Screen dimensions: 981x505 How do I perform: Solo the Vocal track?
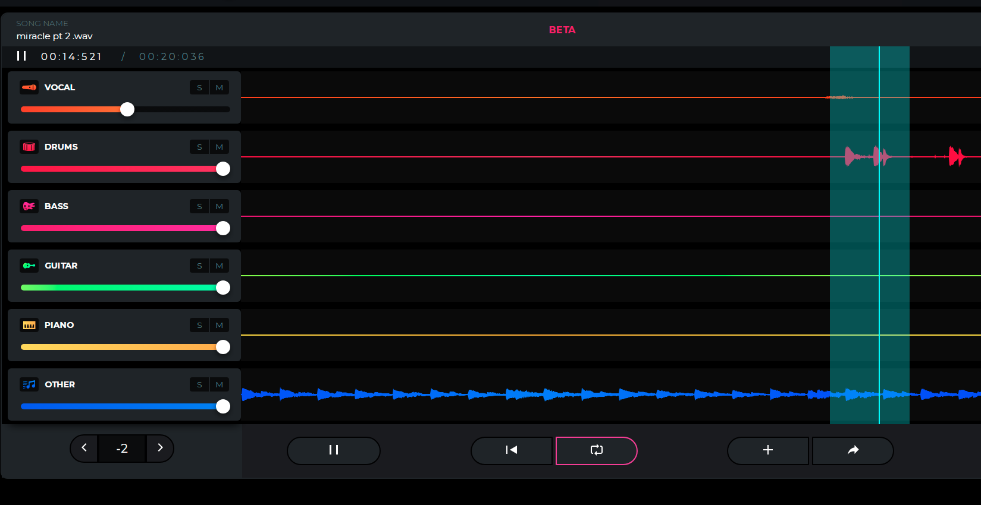(x=199, y=87)
